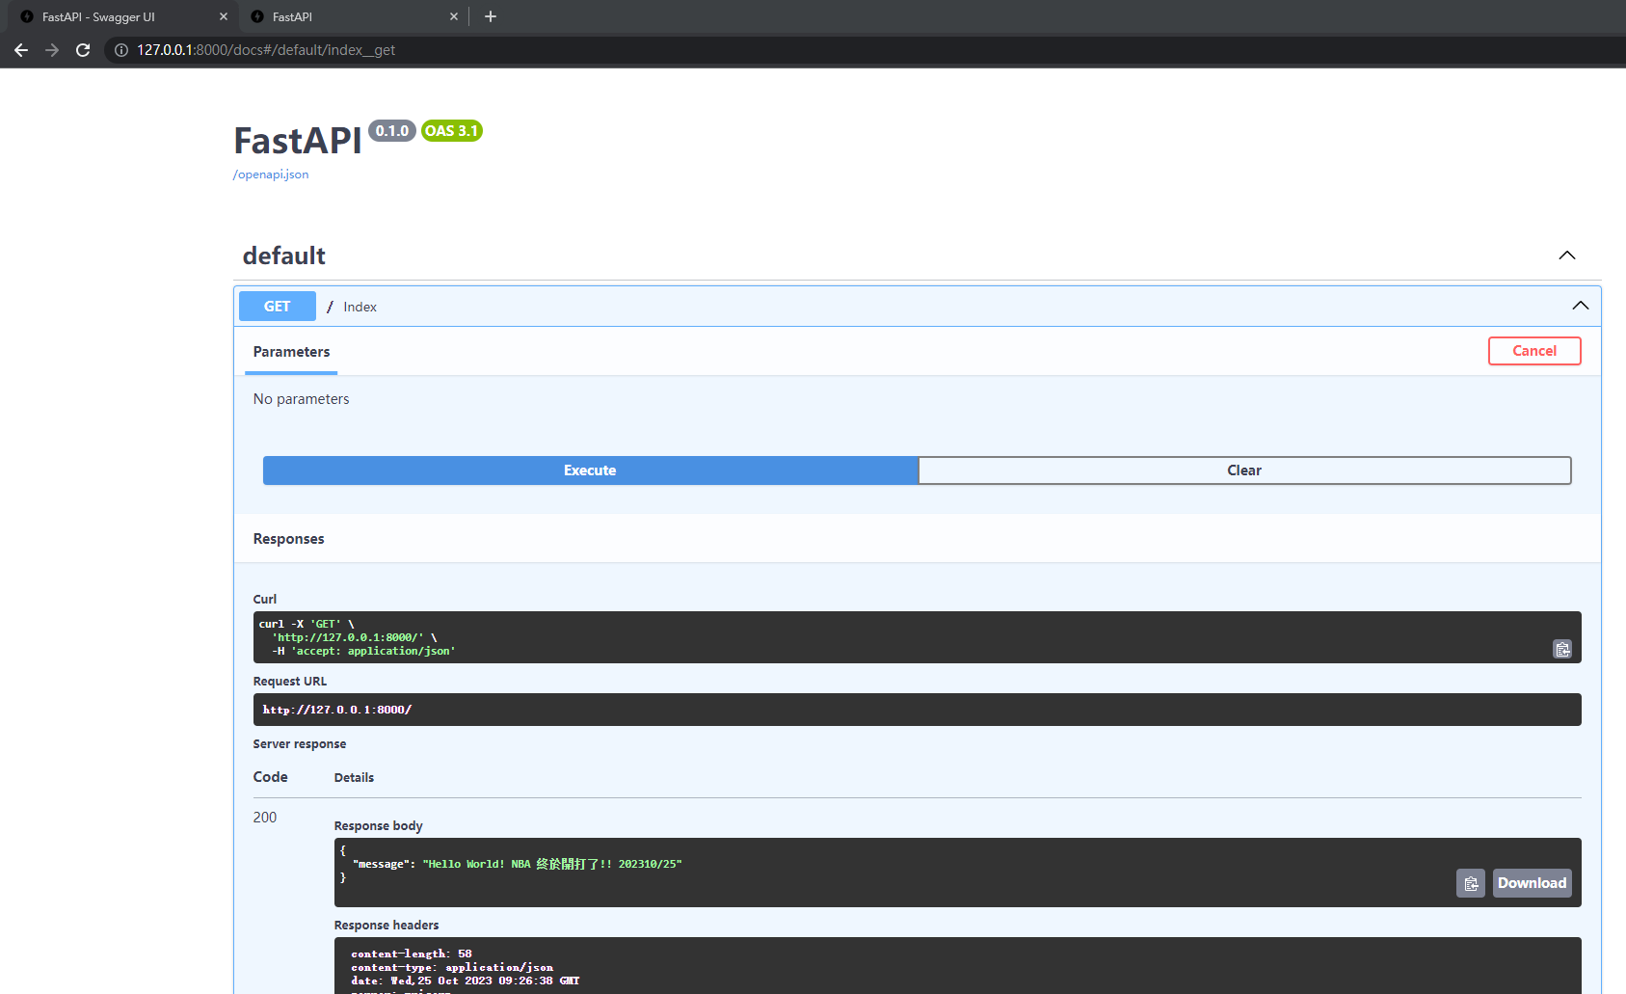
Task: Click the "Server response" label
Action: tap(300, 744)
